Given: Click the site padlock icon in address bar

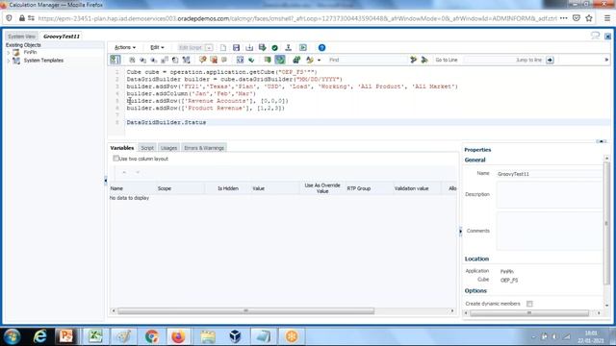Looking at the screenshot, I should pos(22,18).
